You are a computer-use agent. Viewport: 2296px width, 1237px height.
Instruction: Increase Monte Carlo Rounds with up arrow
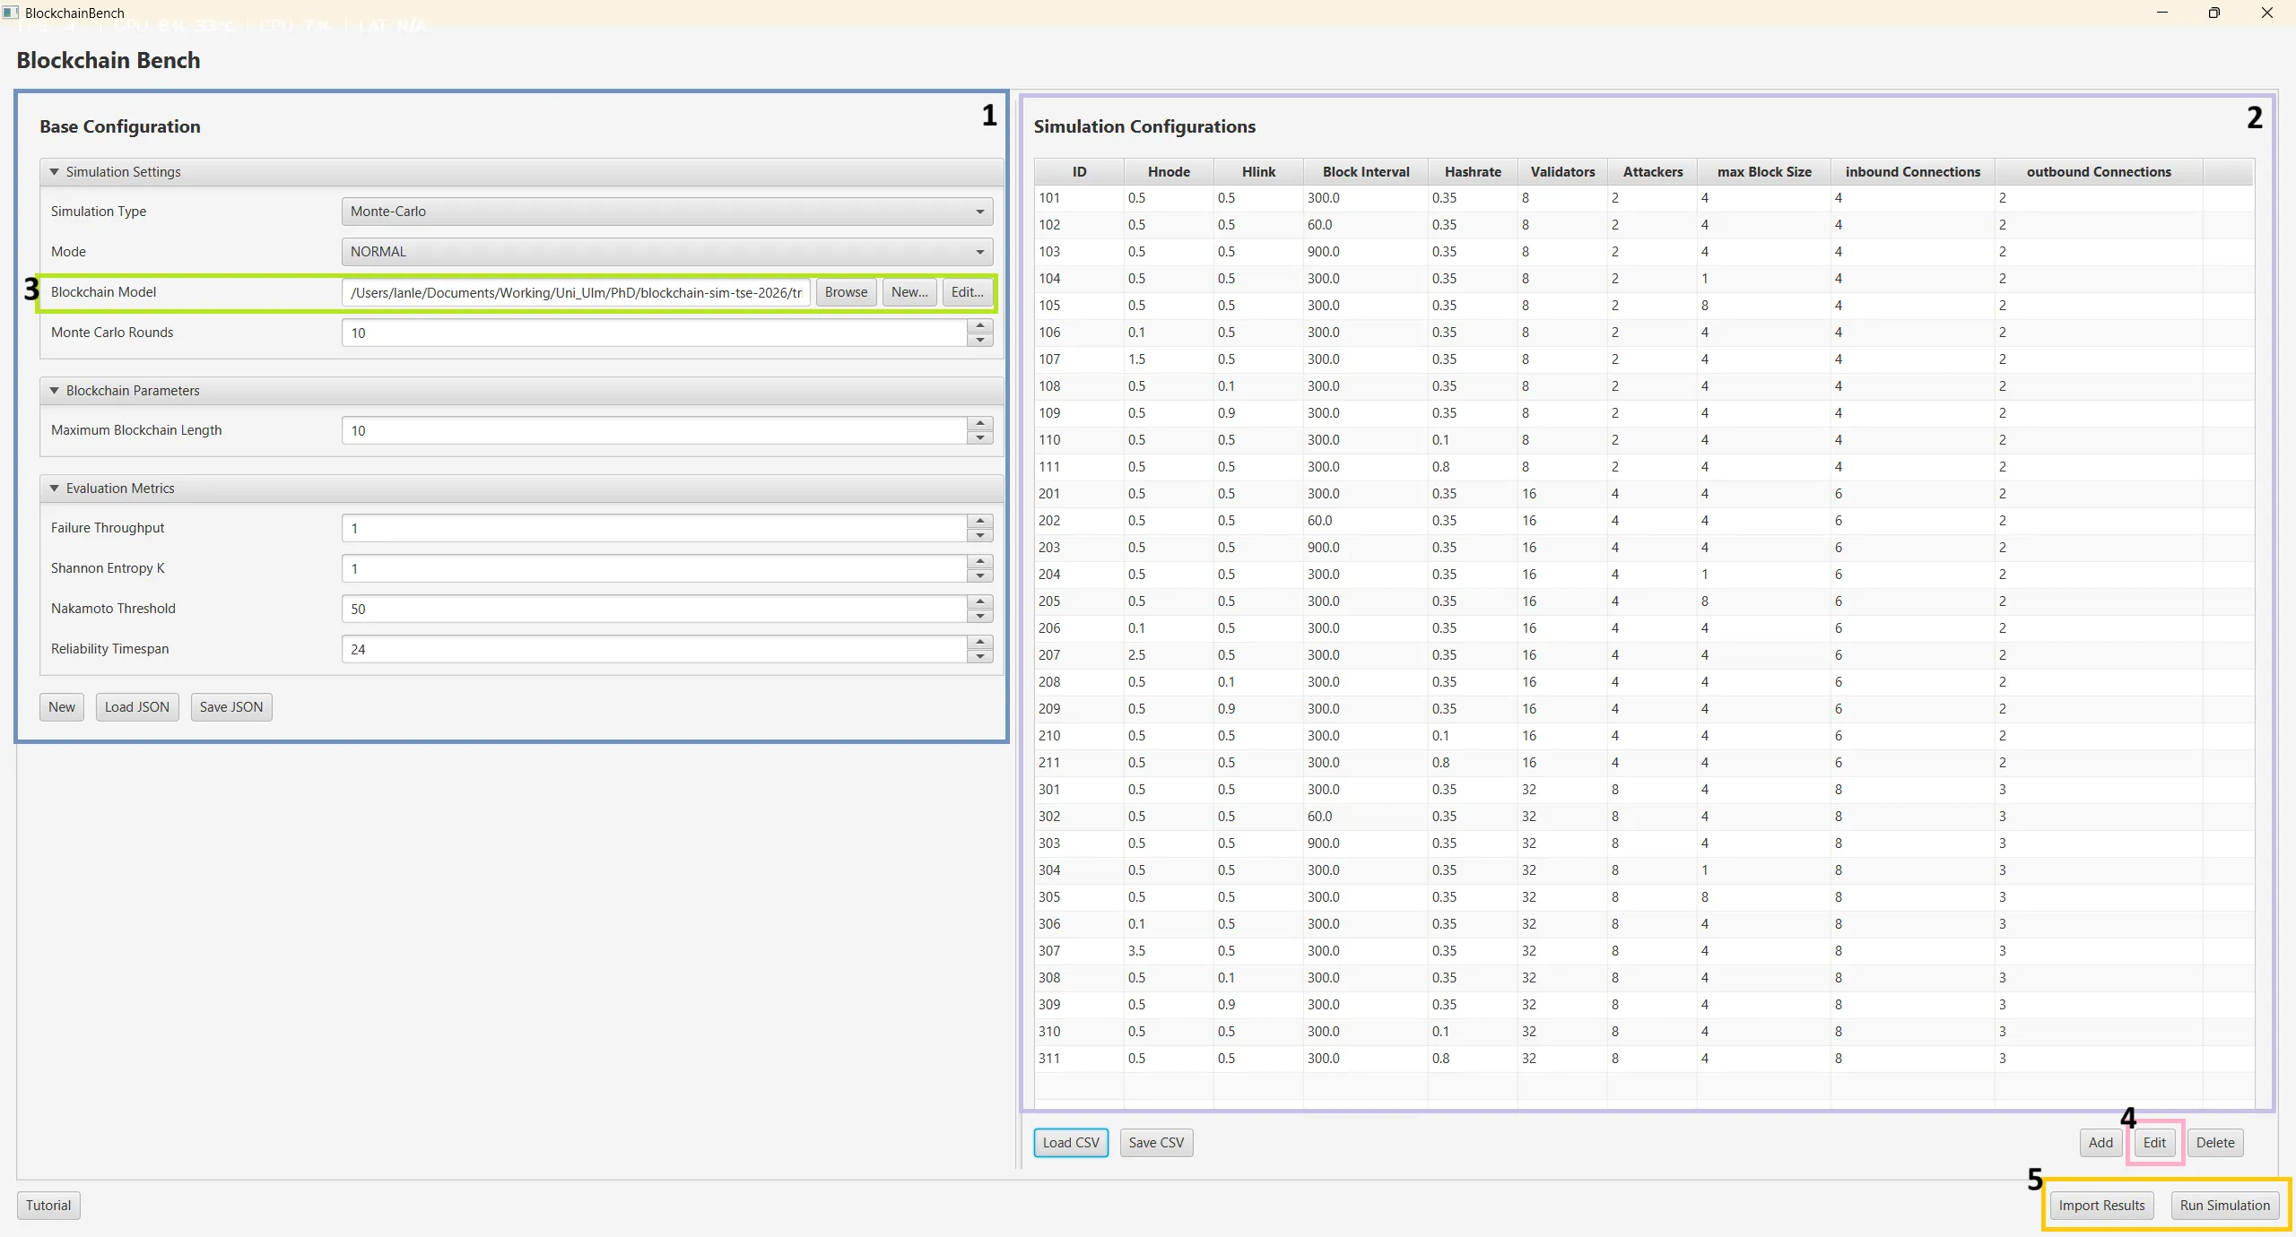pyautogui.click(x=980, y=326)
